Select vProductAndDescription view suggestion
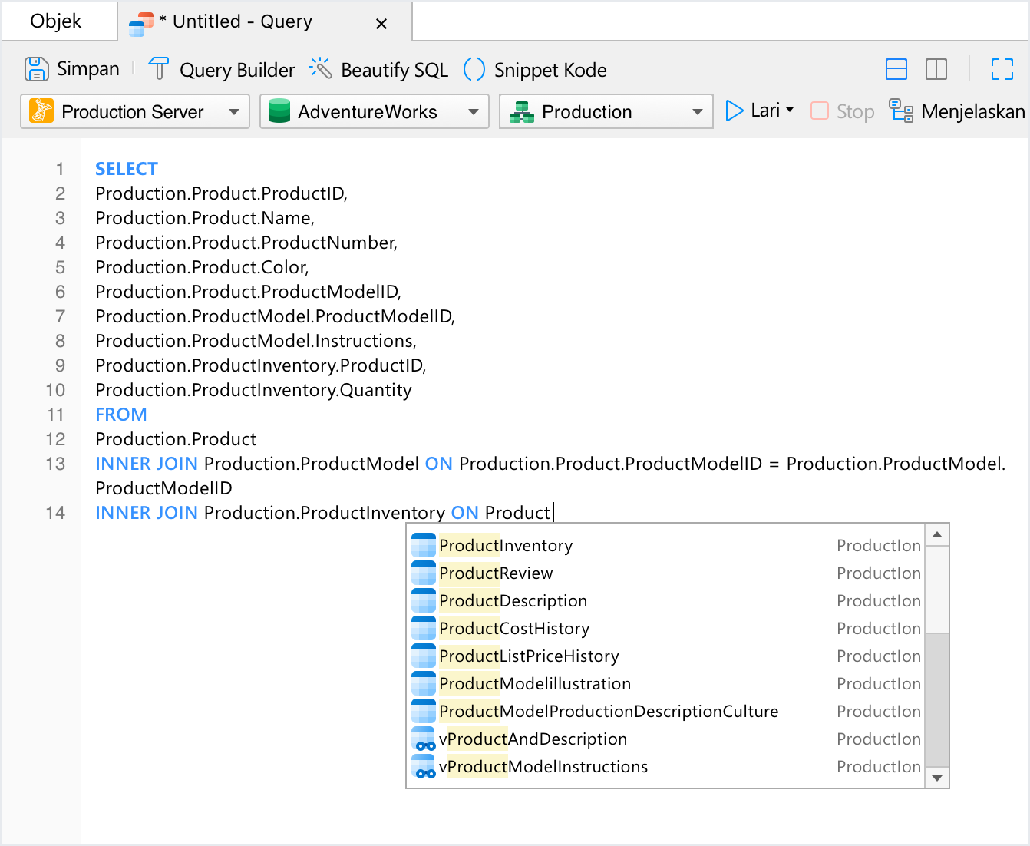Viewport: 1030px width, 846px height. (x=533, y=739)
